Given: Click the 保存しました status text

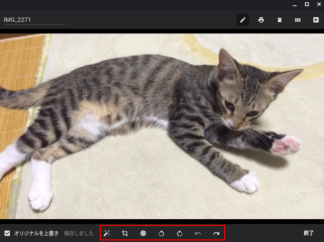Looking at the screenshot, I should pos(79,233).
